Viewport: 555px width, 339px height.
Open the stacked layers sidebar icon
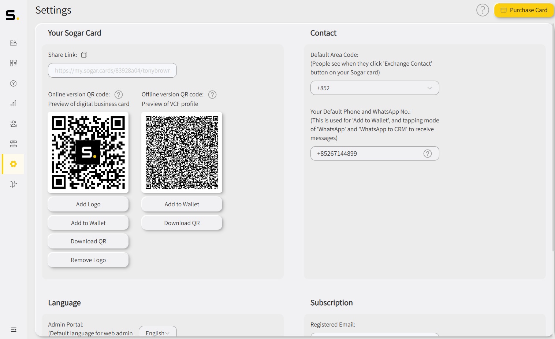[13, 144]
